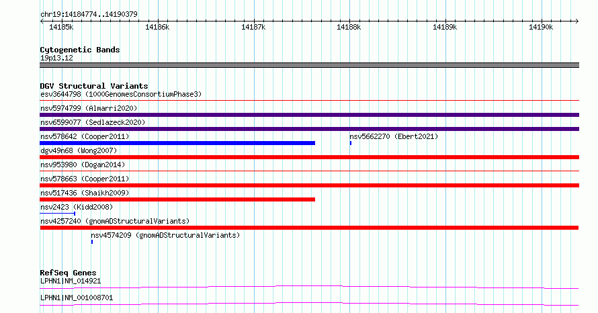The image size is (598, 313).
Task: Click the LPHN1 NM_014921 magenta transcript line
Action: [x=309, y=287]
